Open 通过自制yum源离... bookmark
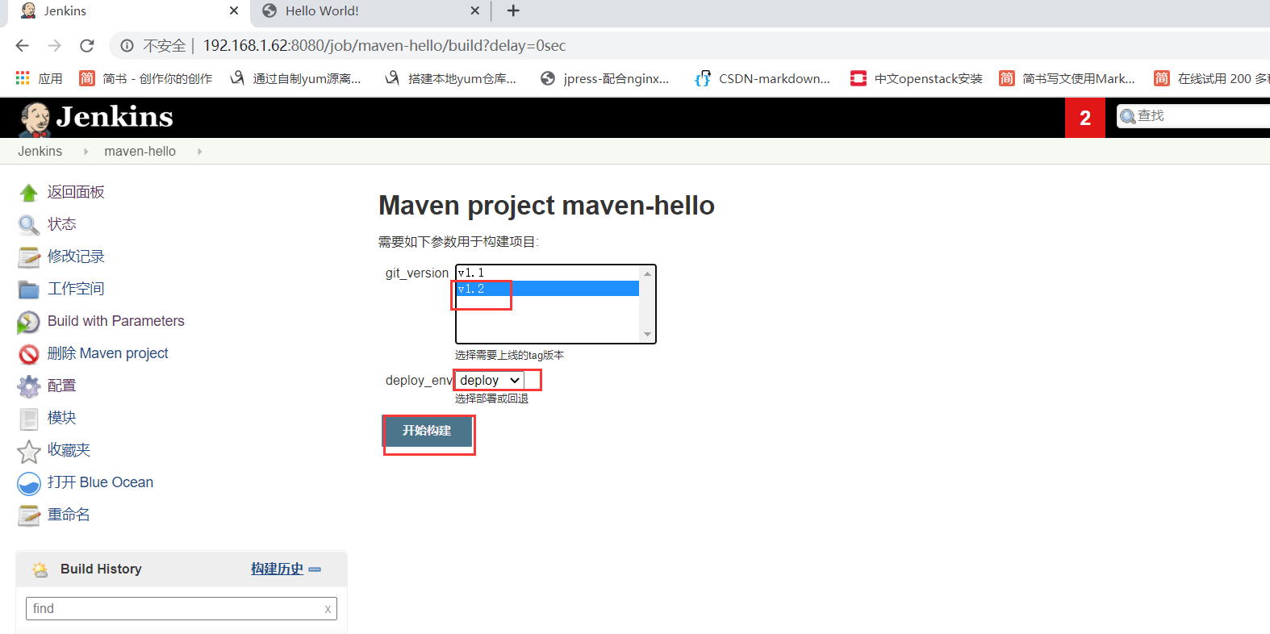Viewport: 1270px width, 634px height. click(x=296, y=78)
